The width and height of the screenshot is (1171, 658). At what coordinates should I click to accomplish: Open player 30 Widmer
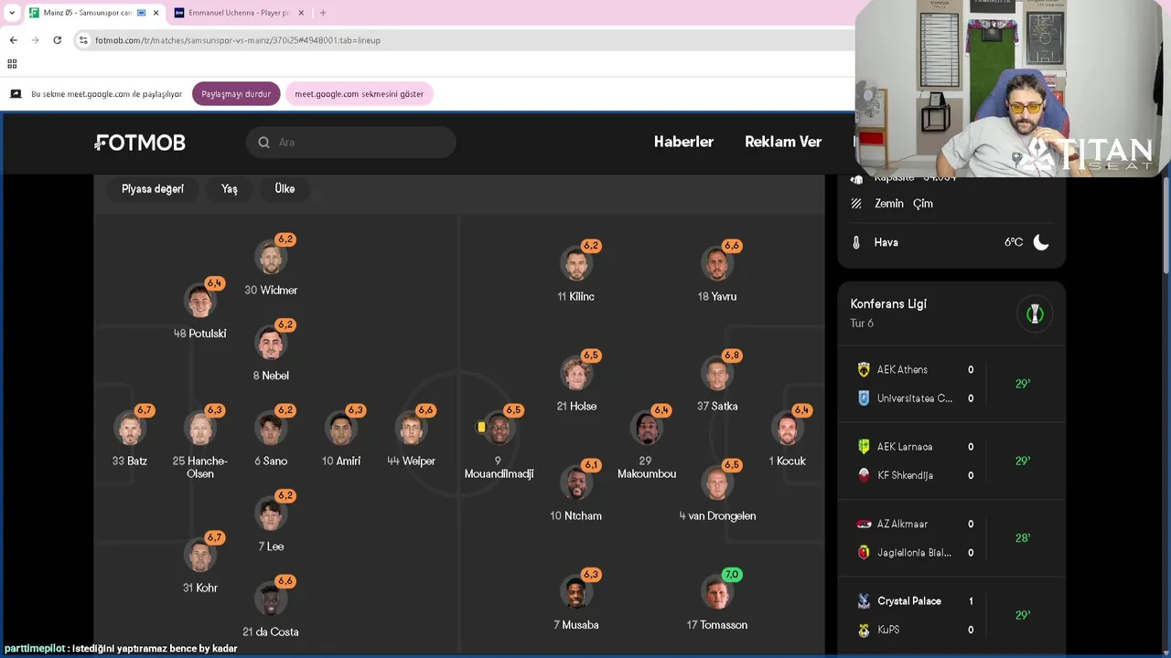click(x=271, y=266)
